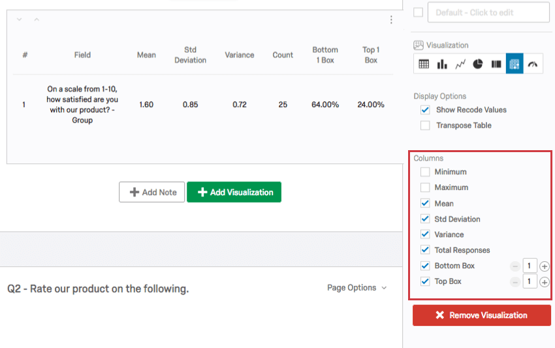Toggle the Transpose Table checkbox
Screen dimensions: 555x348
tap(425, 125)
